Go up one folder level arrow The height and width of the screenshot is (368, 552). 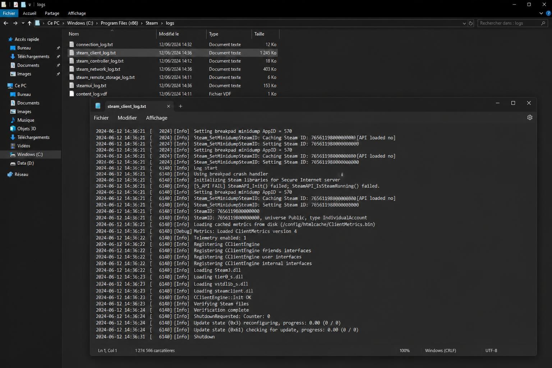[29, 23]
